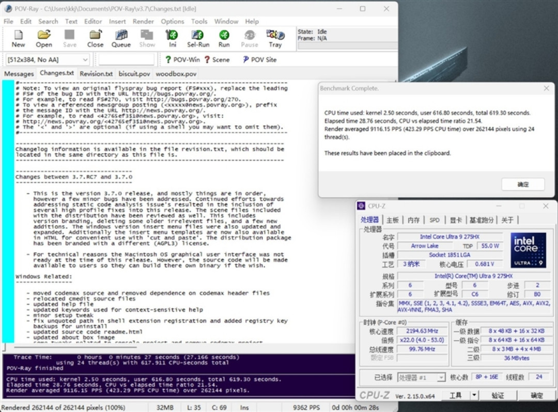
Task: Click the Ini settings toolbar icon
Action: point(172,38)
